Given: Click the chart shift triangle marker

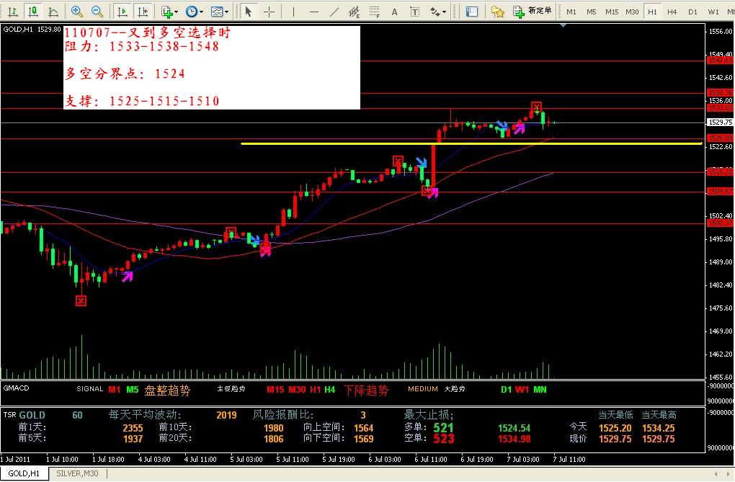Looking at the screenshot, I should click(563, 25).
